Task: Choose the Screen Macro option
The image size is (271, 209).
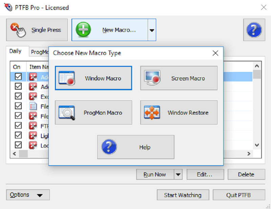Action: [x=152, y=78]
